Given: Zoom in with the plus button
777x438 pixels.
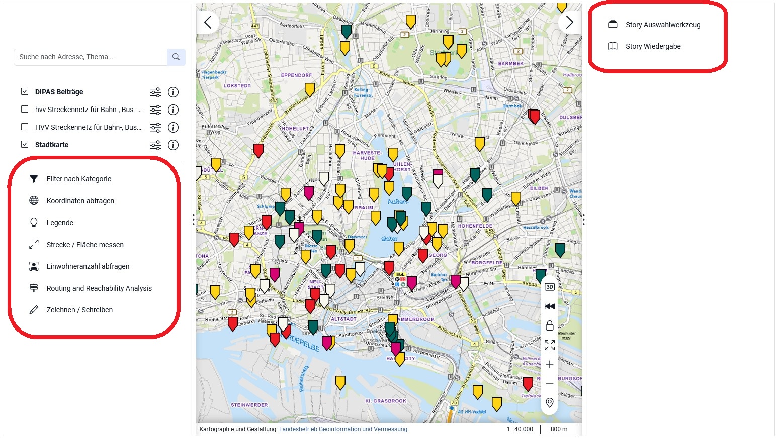Looking at the screenshot, I should coord(550,364).
